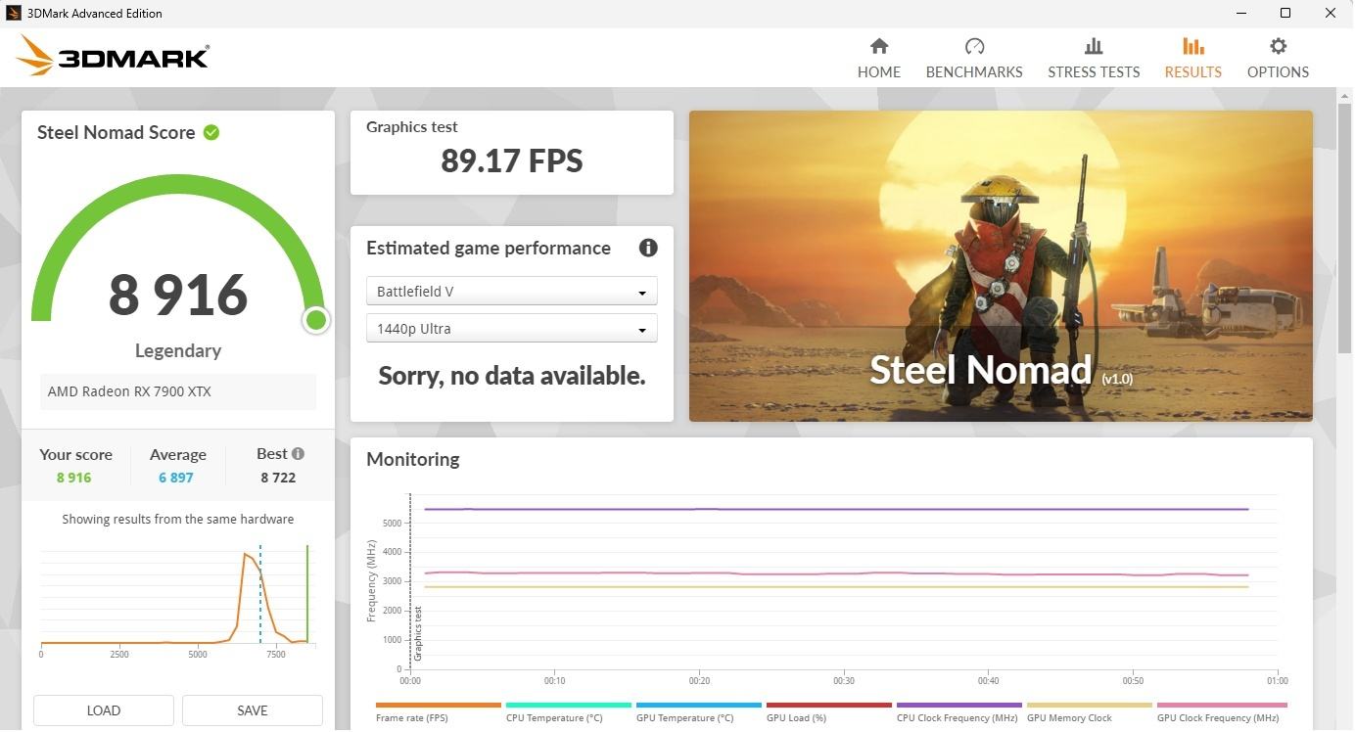Click the Legendary rating label
Image resolution: width=1355 pixels, height=732 pixels.
point(178,350)
